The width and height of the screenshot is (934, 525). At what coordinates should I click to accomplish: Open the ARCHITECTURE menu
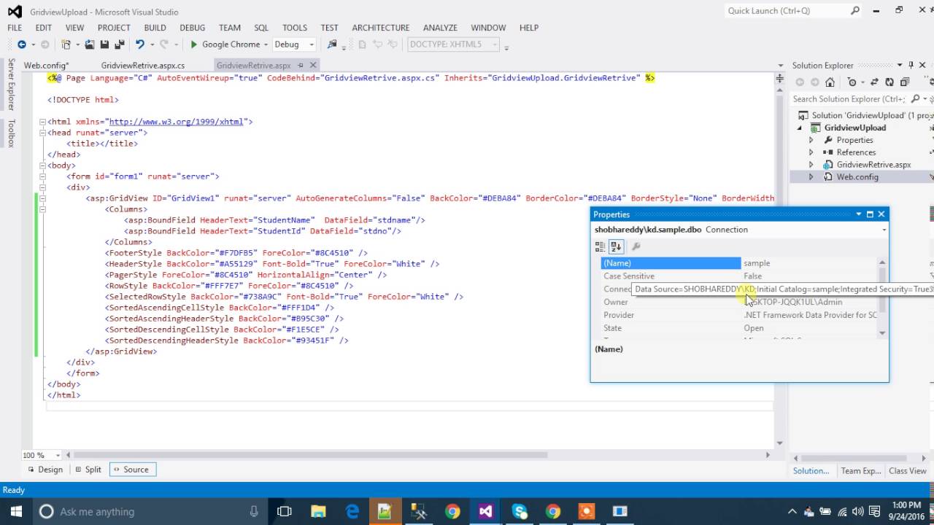tap(380, 28)
